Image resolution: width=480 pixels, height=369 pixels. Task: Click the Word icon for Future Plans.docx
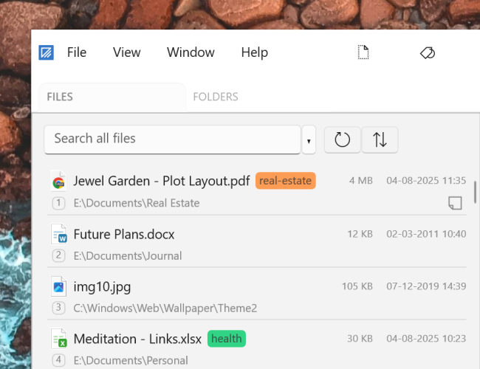point(59,235)
